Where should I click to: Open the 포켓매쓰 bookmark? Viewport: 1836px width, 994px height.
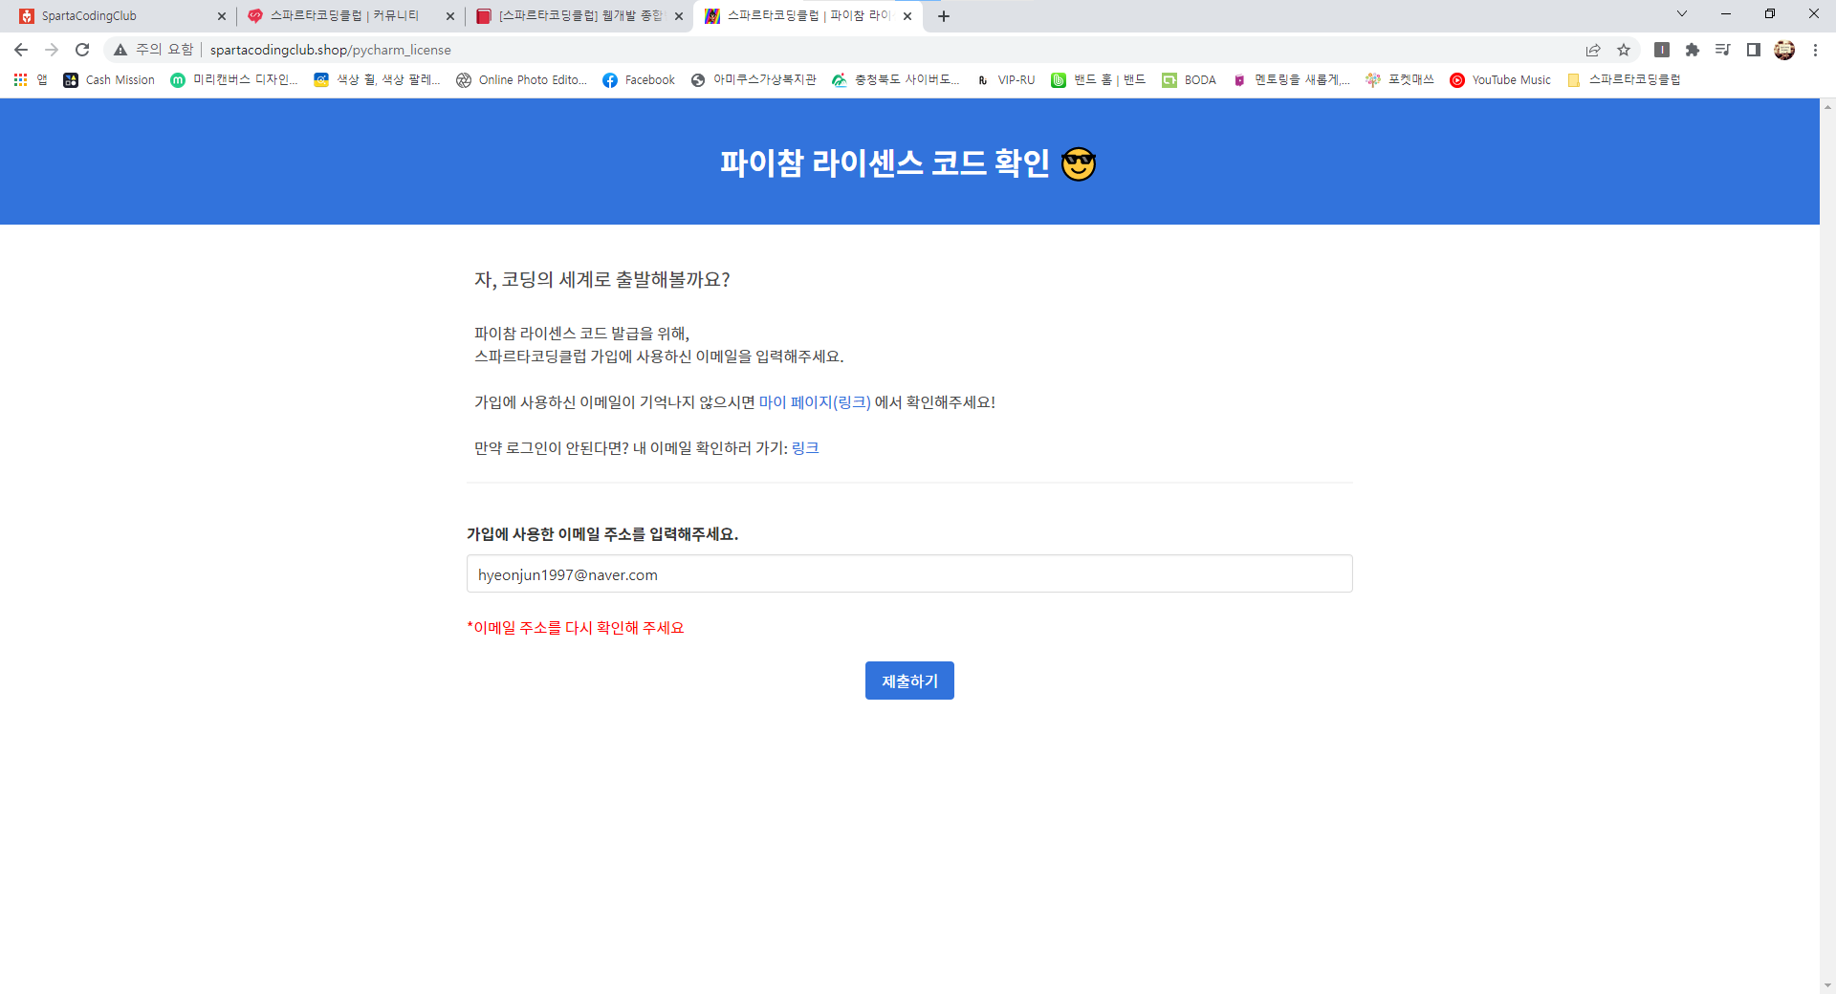tap(1400, 80)
